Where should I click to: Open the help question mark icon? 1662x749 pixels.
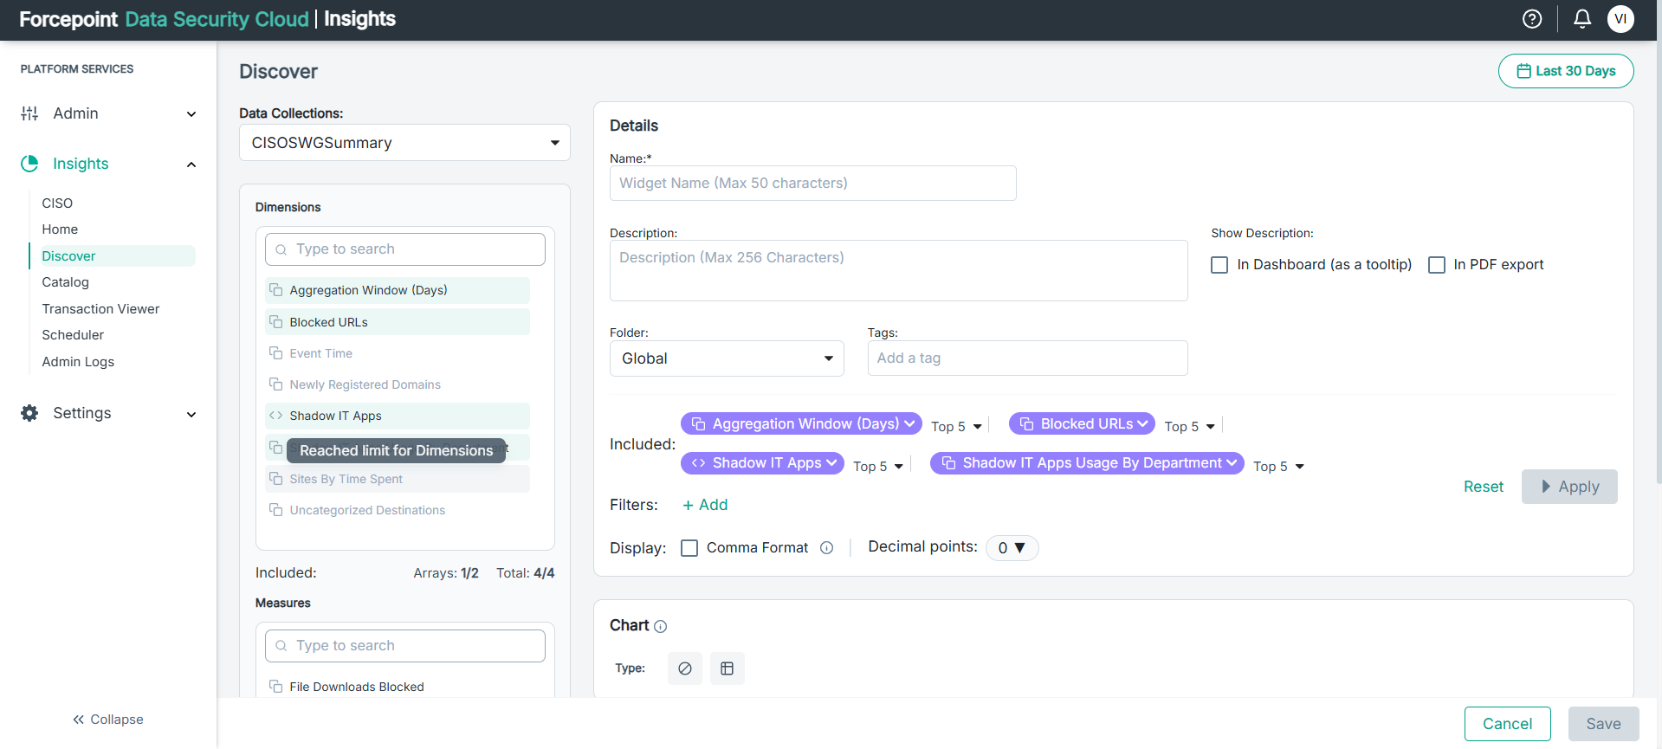click(1531, 19)
